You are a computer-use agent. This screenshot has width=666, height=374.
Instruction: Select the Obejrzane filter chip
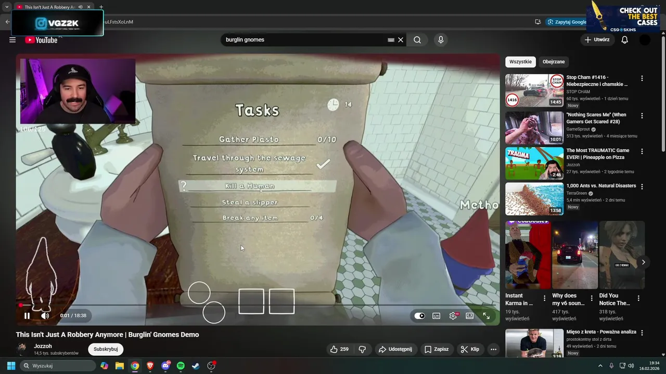(554, 61)
